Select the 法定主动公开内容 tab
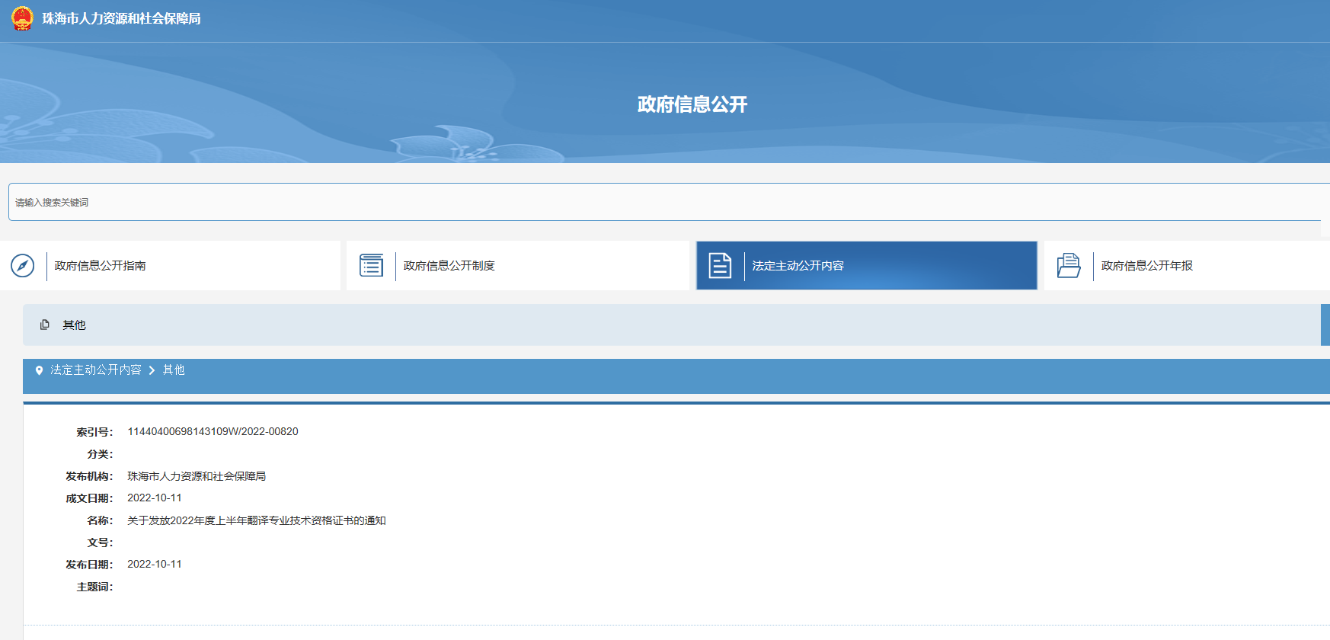Viewport: 1330px width, 640px height. [867, 266]
